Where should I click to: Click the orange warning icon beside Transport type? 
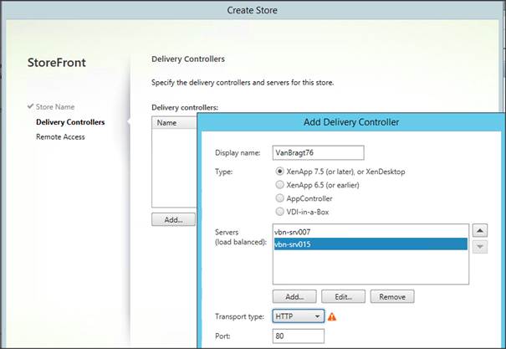point(332,316)
